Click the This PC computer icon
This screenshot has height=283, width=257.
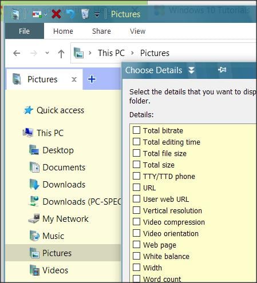[28, 133]
